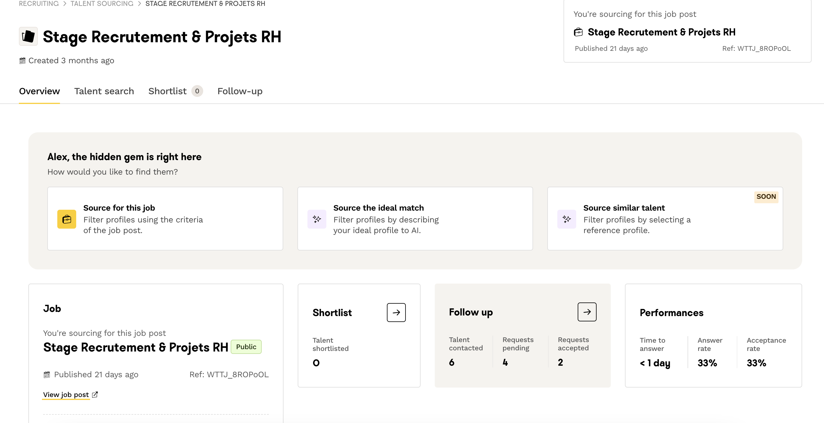Click the Public status badge on job
This screenshot has height=423, width=824.
(x=246, y=346)
